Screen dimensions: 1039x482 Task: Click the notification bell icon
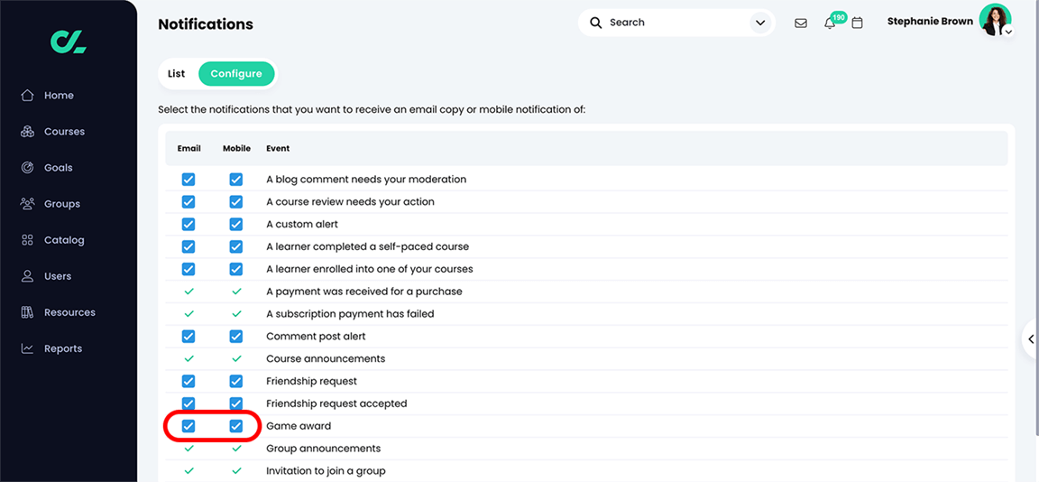tap(830, 23)
